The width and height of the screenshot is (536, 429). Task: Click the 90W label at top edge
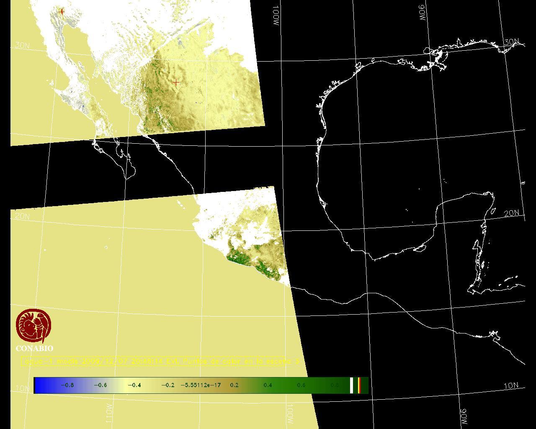coord(422,13)
